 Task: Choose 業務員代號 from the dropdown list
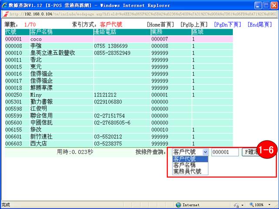[x=187, y=171]
